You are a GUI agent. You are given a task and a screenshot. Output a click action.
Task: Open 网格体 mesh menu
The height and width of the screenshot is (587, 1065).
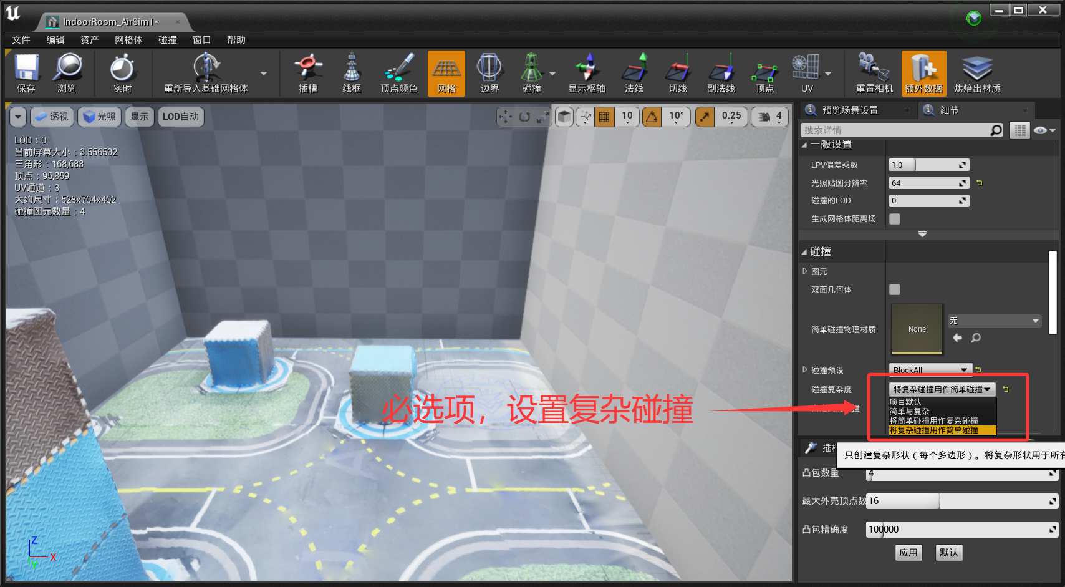click(128, 39)
